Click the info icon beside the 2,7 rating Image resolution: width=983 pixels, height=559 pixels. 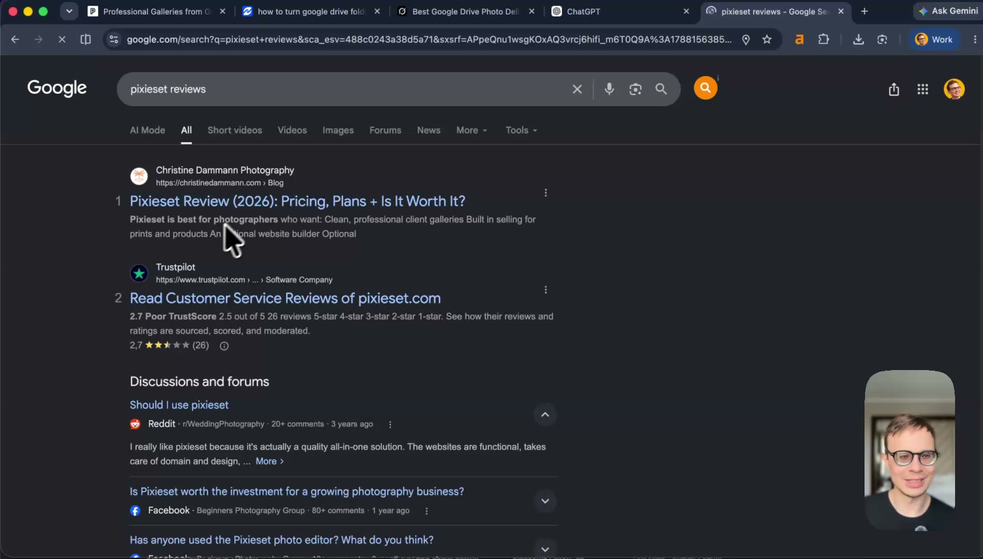pyautogui.click(x=224, y=346)
